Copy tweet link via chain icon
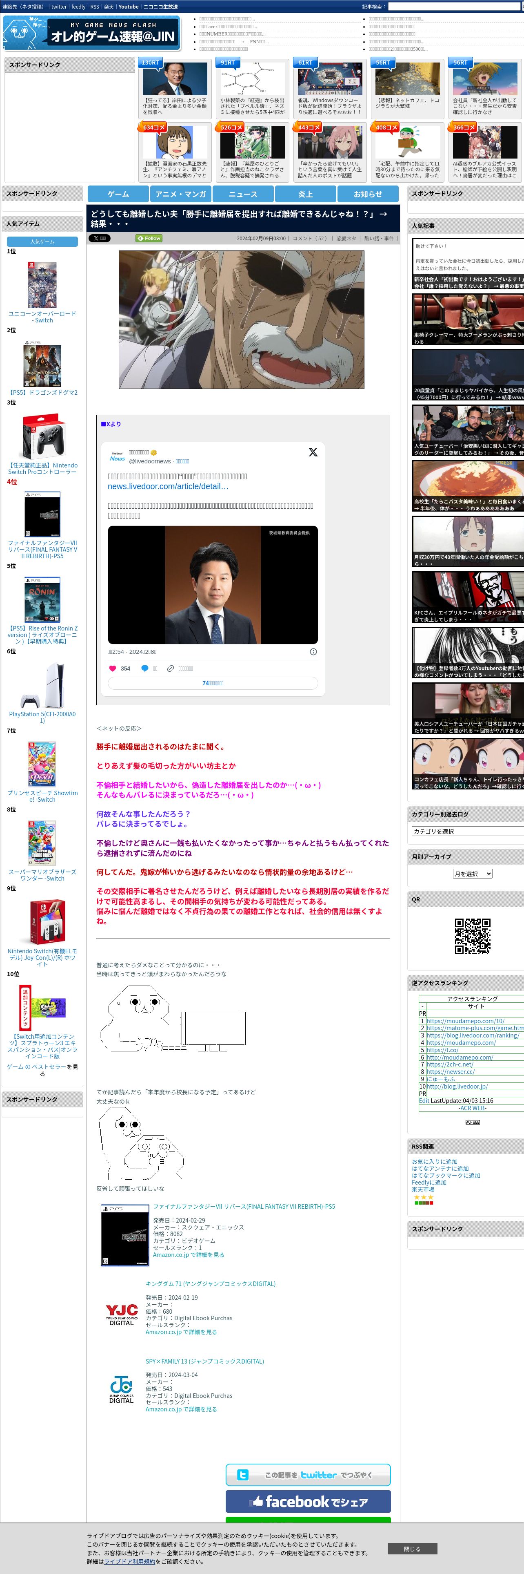 [x=171, y=669]
